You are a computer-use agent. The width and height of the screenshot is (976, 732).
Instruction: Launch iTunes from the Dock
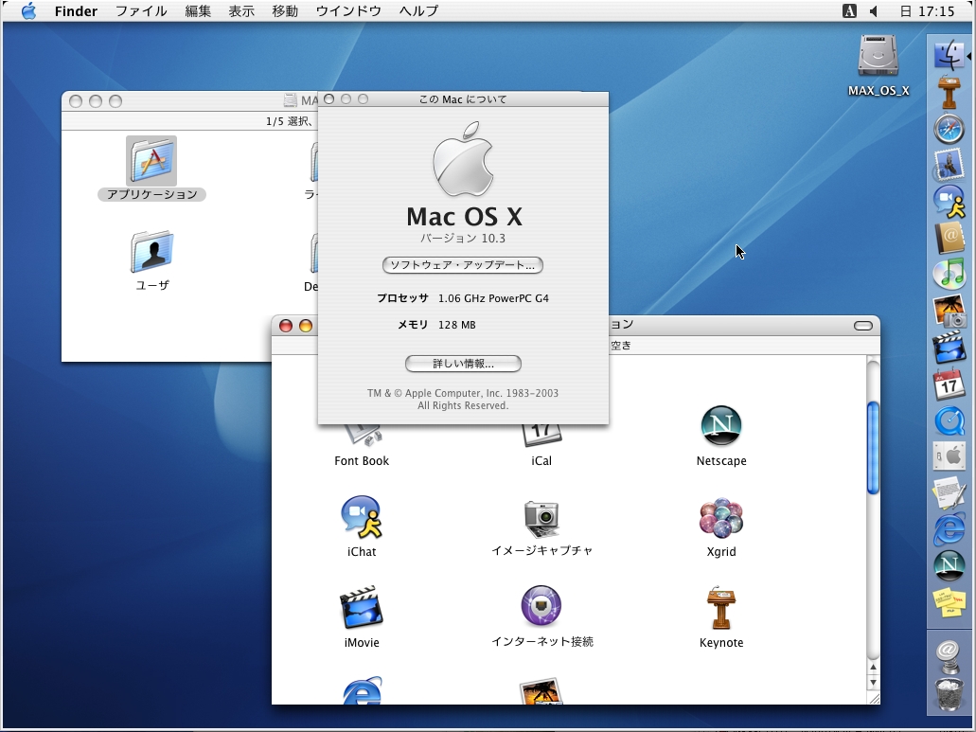pyautogui.click(x=949, y=274)
